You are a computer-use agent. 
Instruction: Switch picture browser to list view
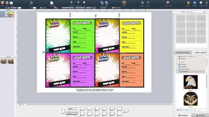178,110
